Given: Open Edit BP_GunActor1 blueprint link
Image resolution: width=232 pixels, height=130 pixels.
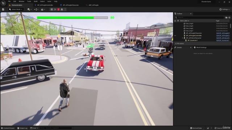Looking at the screenshot, I should coord(223,40).
